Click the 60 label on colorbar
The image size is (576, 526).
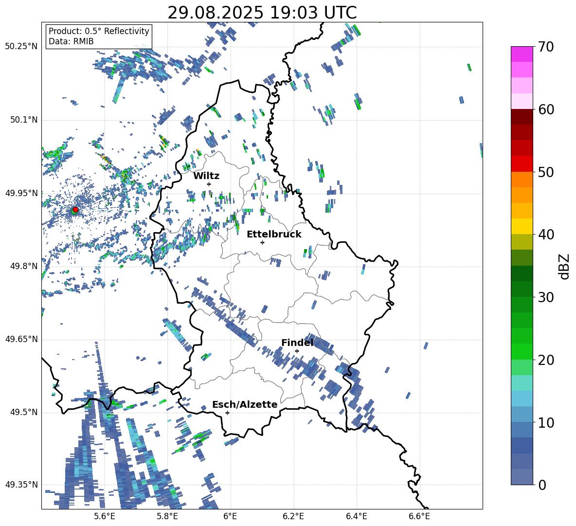tap(546, 109)
